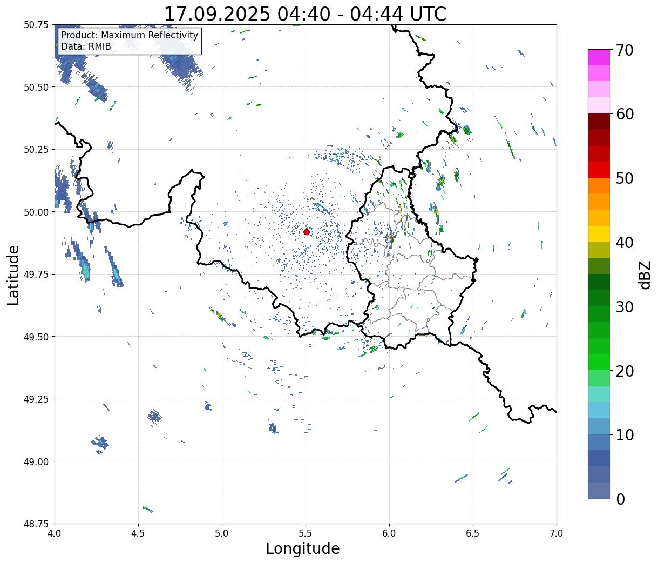Click the colorbar tick label 10
Screen dimensions: 658x562
point(625,435)
